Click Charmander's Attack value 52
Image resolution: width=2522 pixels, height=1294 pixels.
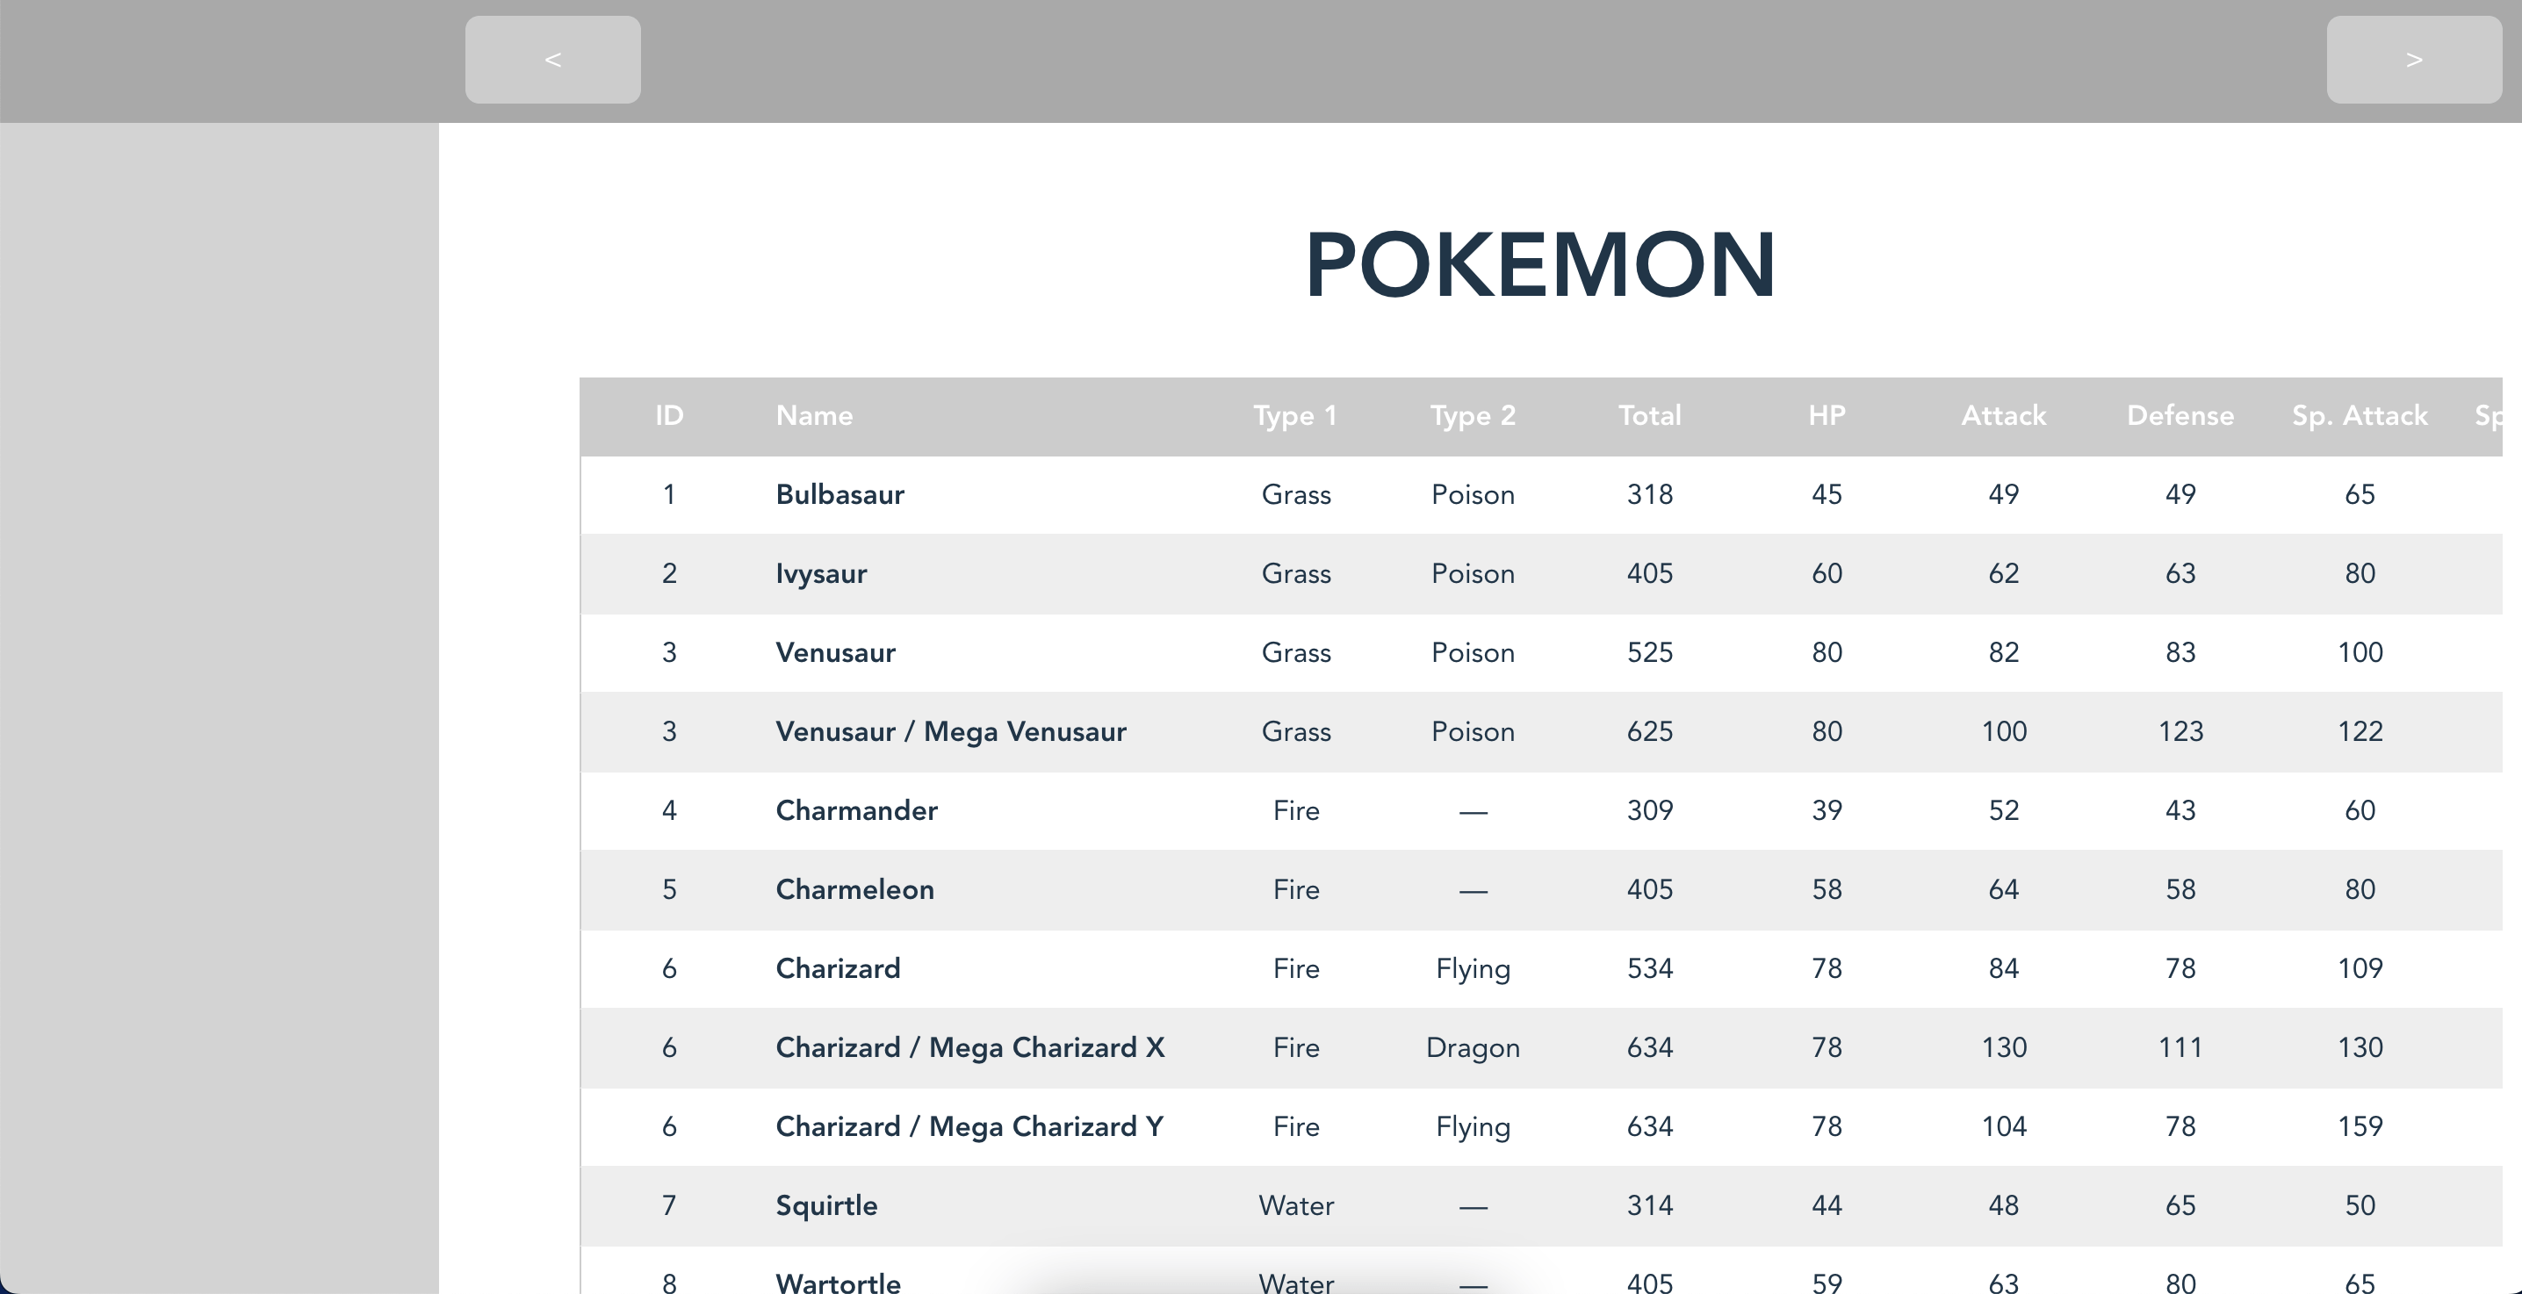[x=2003, y=810]
